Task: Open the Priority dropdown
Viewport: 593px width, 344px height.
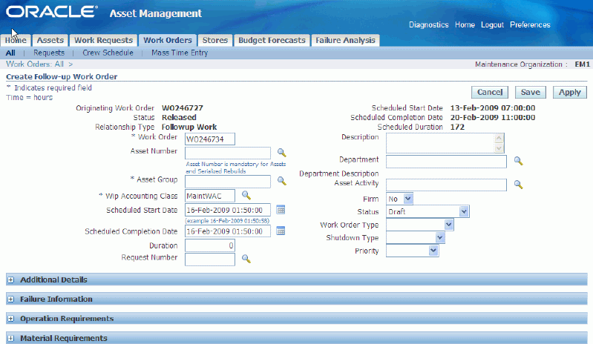Action: click(x=412, y=251)
